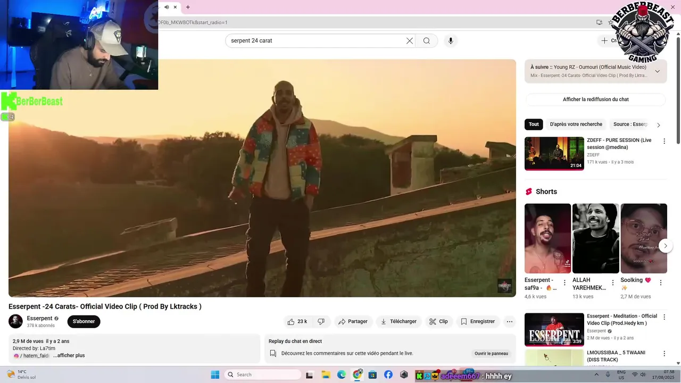This screenshot has height=383, width=681.
Task: Open Microsoft Edge from the taskbar
Action: click(x=341, y=374)
